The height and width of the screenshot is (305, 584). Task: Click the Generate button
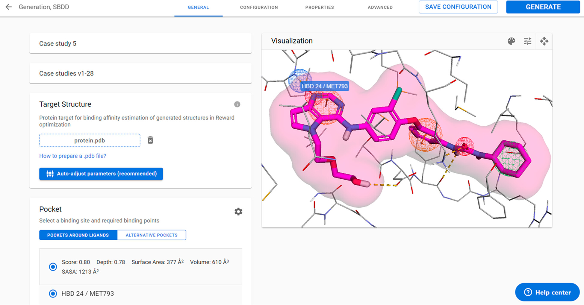click(x=543, y=7)
